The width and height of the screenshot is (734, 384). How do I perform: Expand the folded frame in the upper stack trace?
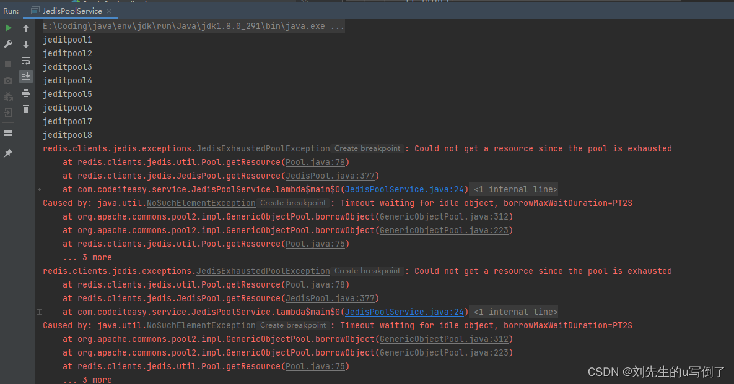pos(39,189)
